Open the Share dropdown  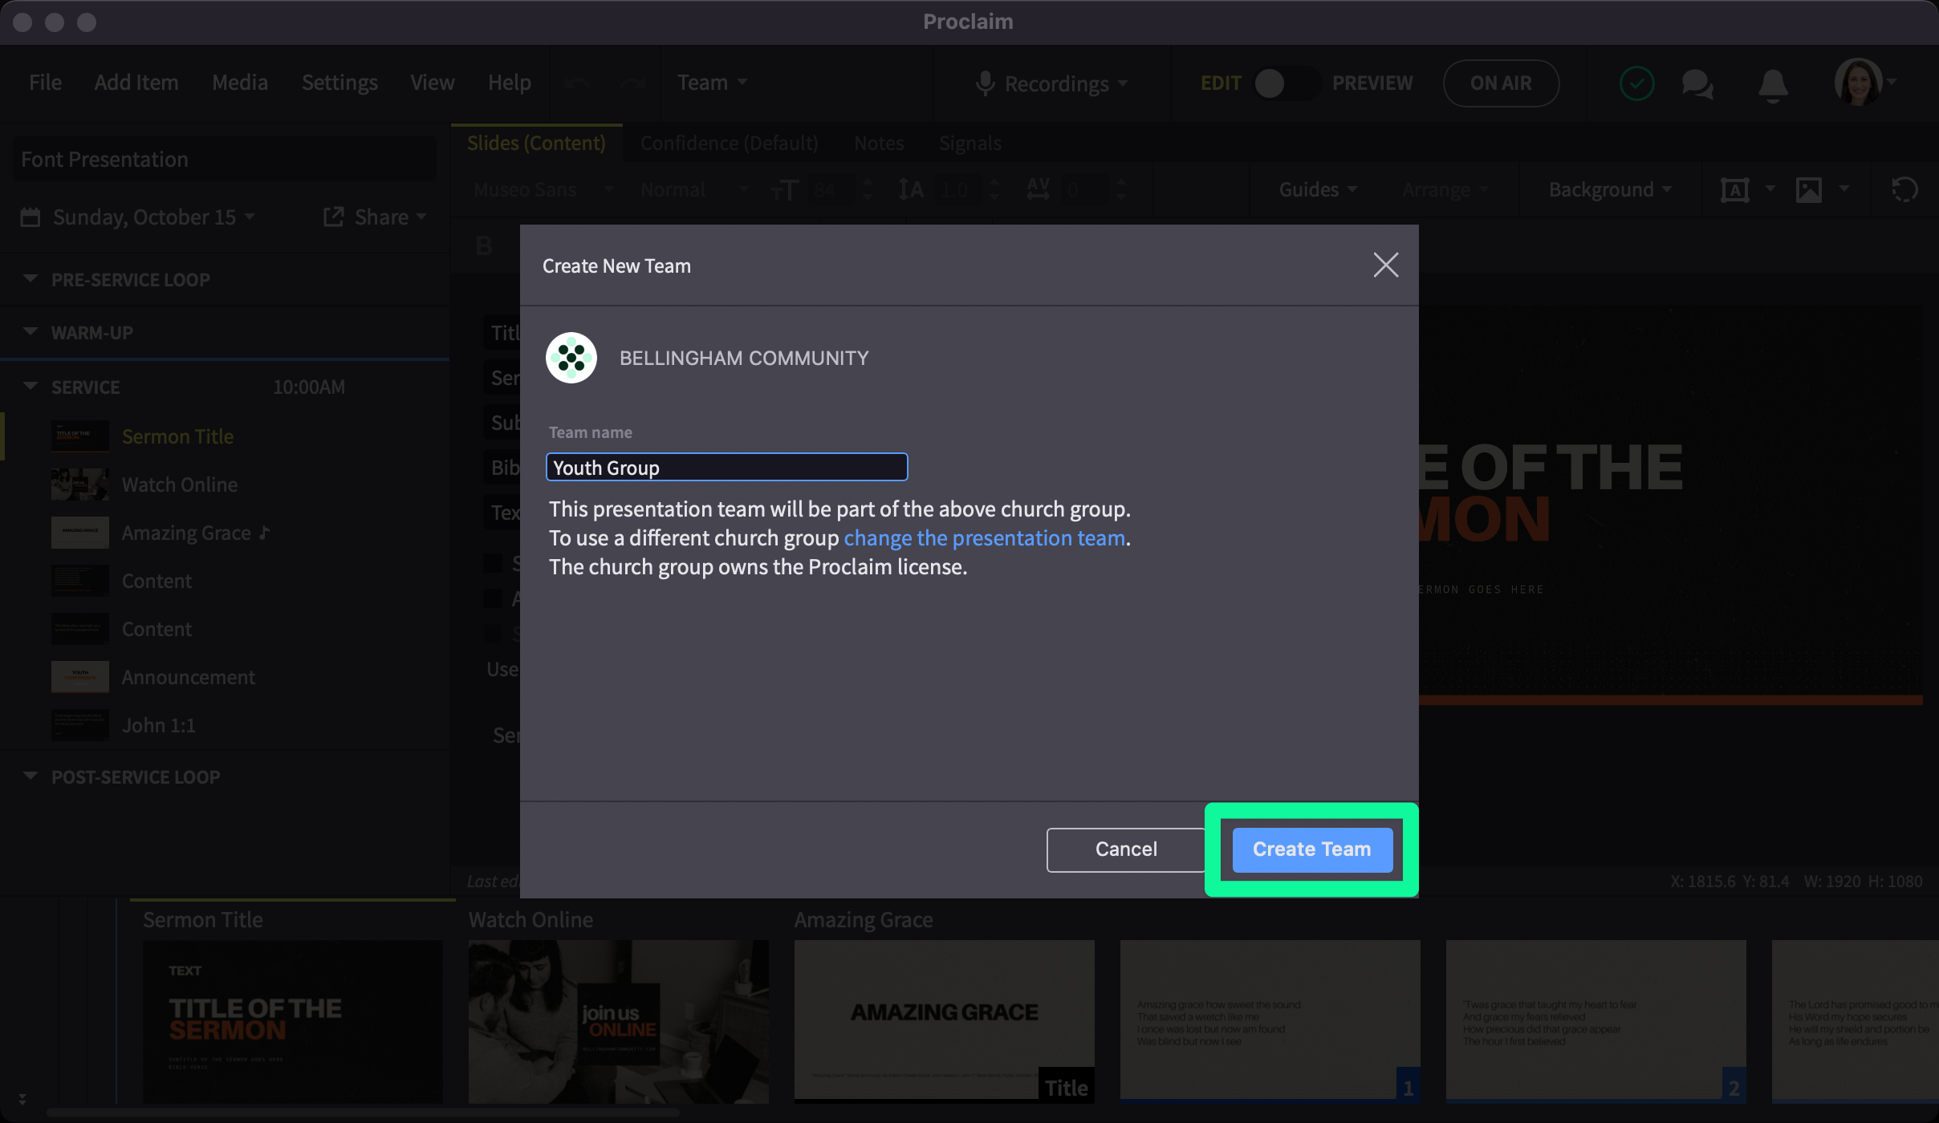(374, 217)
